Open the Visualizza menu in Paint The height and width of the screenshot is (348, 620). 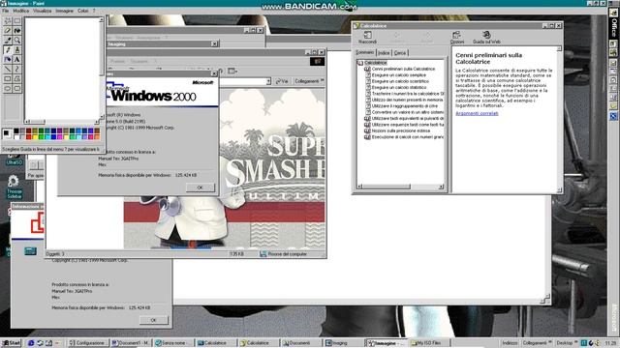pyautogui.click(x=43, y=11)
